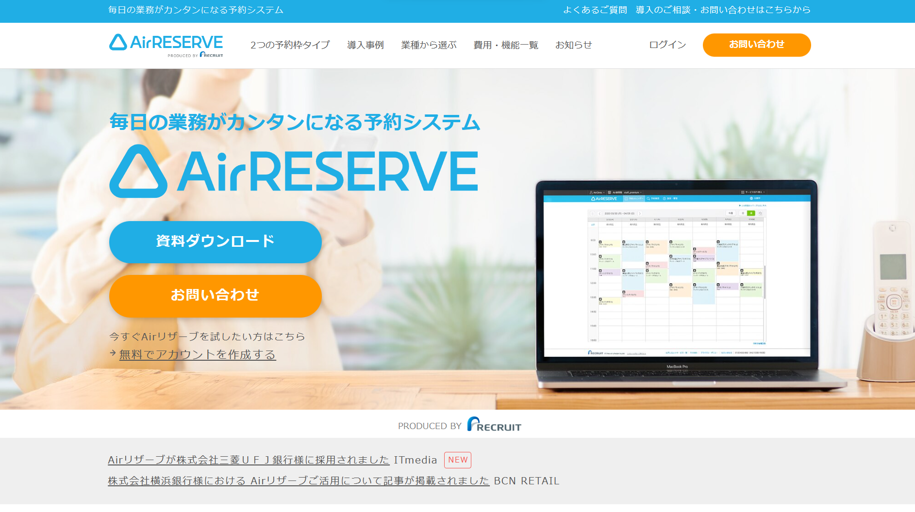Image resolution: width=915 pixels, height=512 pixels.
Task: Click the blue 資料ダウンロード button
Action: click(216, 242)
